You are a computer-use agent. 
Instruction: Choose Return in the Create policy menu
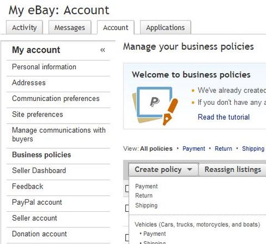[x=144, y=196]
